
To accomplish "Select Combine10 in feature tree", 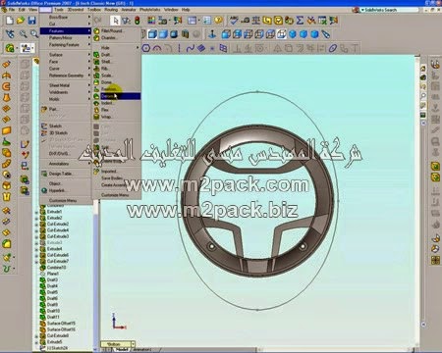I will pyautogui.click(x=56, y=268).
